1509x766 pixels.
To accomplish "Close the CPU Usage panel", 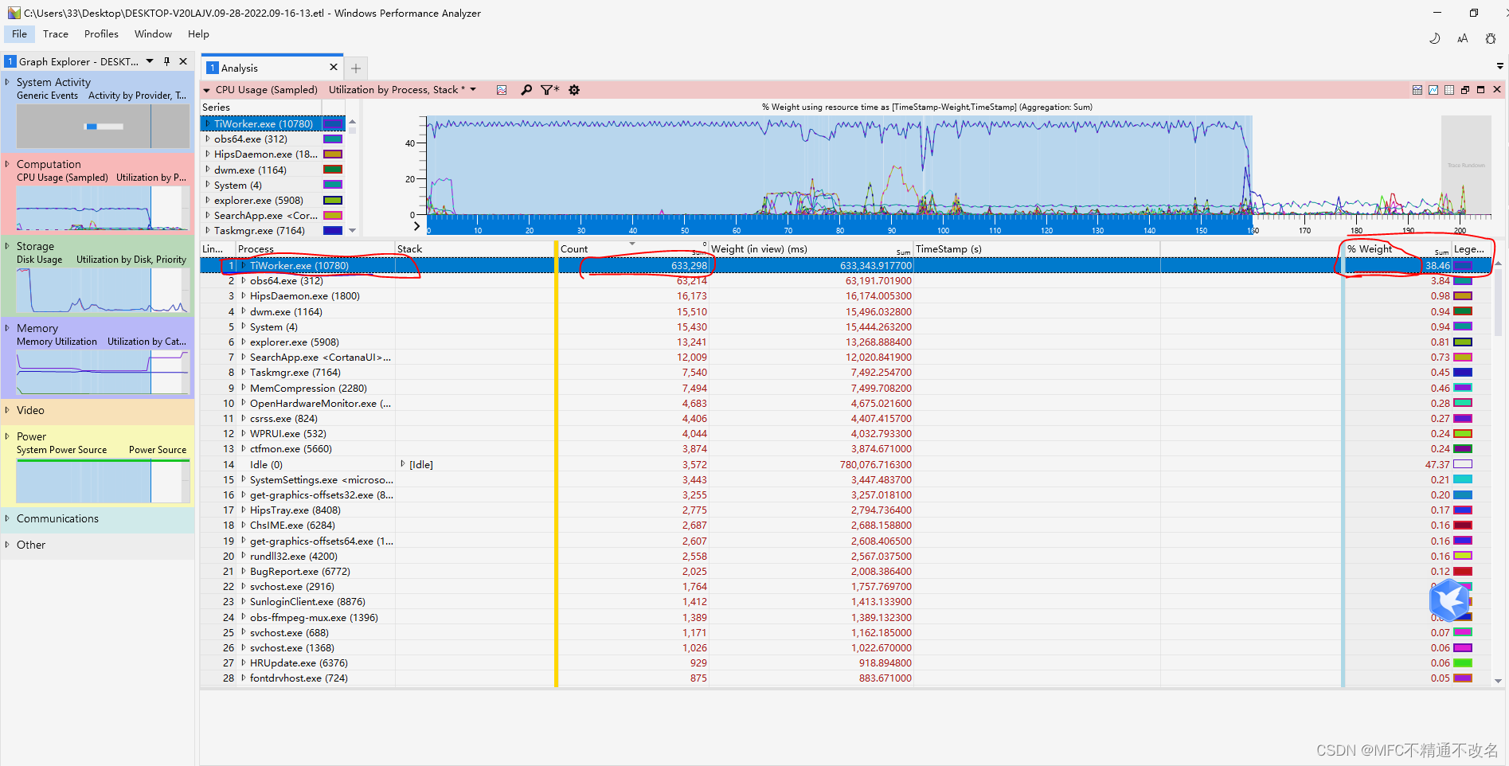I will (x=1496, y=90).
